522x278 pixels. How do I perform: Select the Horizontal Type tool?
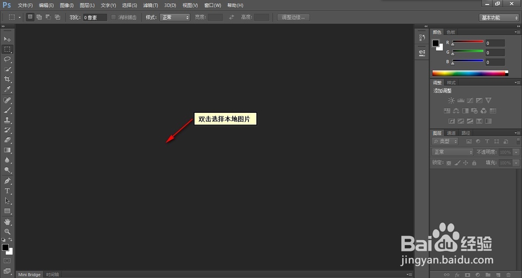[7, 191]
